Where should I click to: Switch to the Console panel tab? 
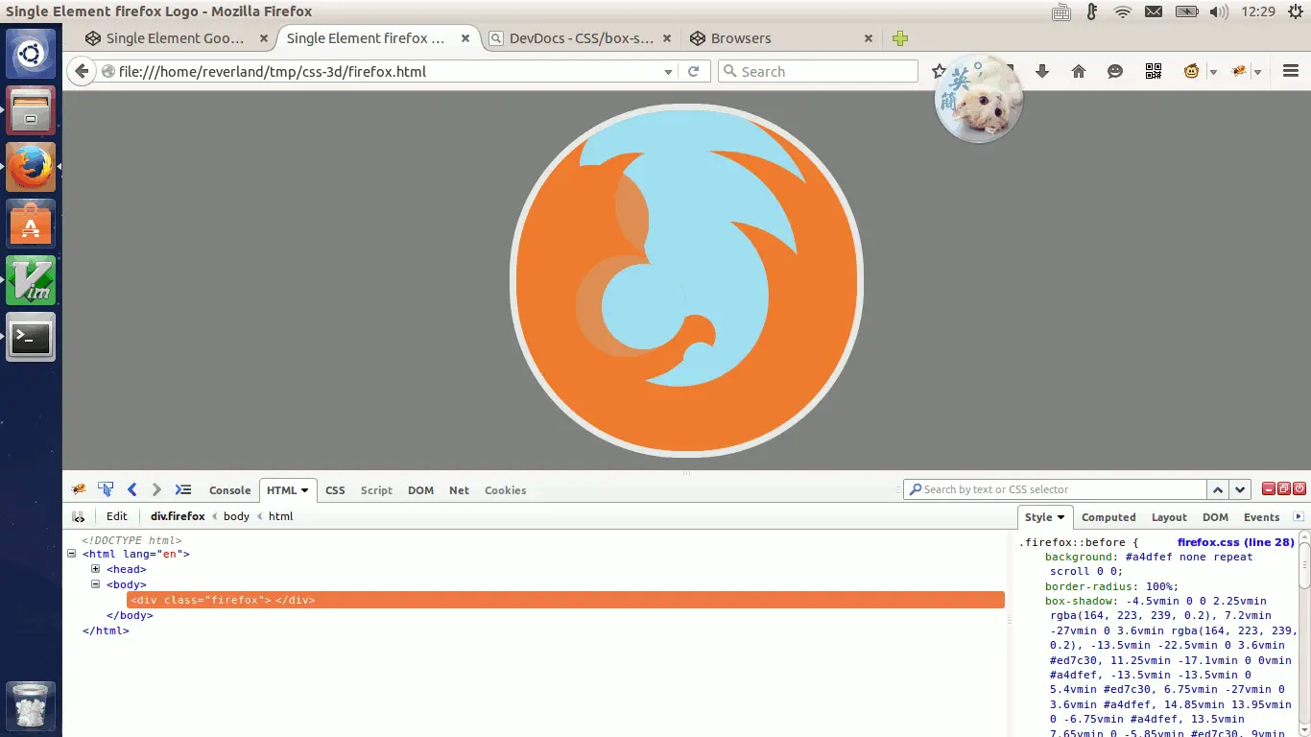coord(229,490)
